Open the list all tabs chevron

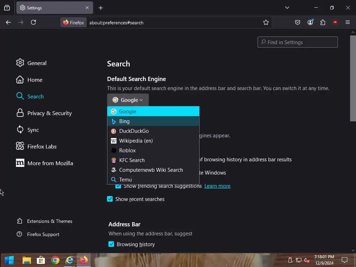click(x=287, y=8)
